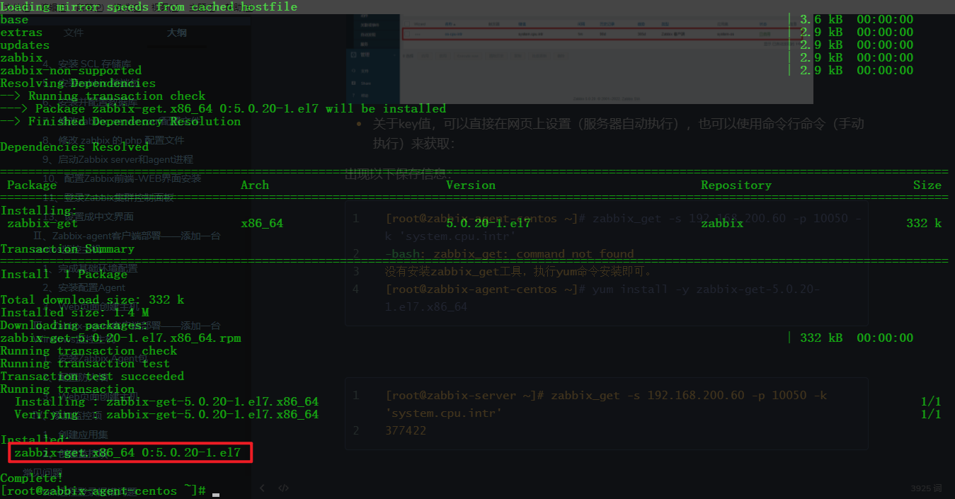
Task: Select all items via the table header checkbox
Action: pyautogui.click(x=407, y=24)
